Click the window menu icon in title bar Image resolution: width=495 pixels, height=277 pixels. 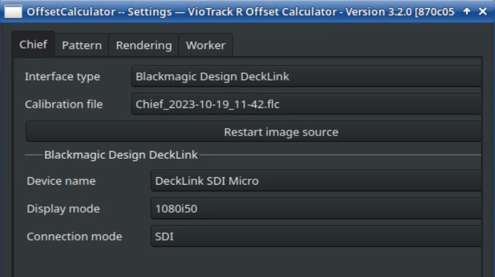(13, 11)
